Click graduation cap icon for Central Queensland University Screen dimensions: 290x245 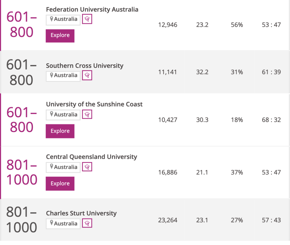[87, 167]
